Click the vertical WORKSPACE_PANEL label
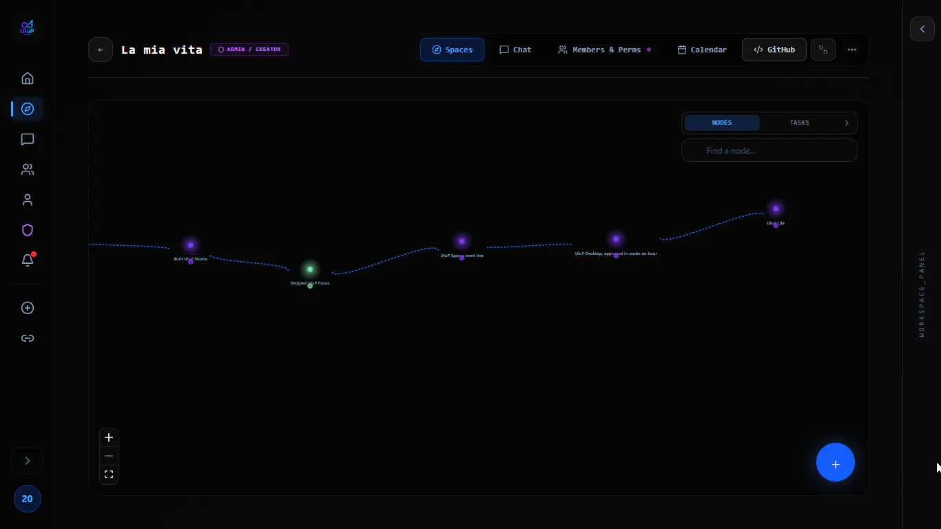Image resolution: width=941 pixels, height=529 pixels. click(922, 294)
